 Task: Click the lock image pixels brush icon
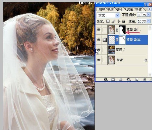tap(113, 21)
